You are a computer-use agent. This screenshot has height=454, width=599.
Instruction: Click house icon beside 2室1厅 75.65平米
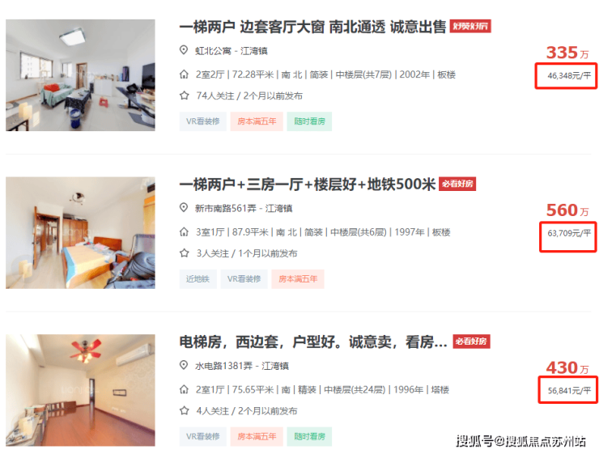tap(184, 390)
